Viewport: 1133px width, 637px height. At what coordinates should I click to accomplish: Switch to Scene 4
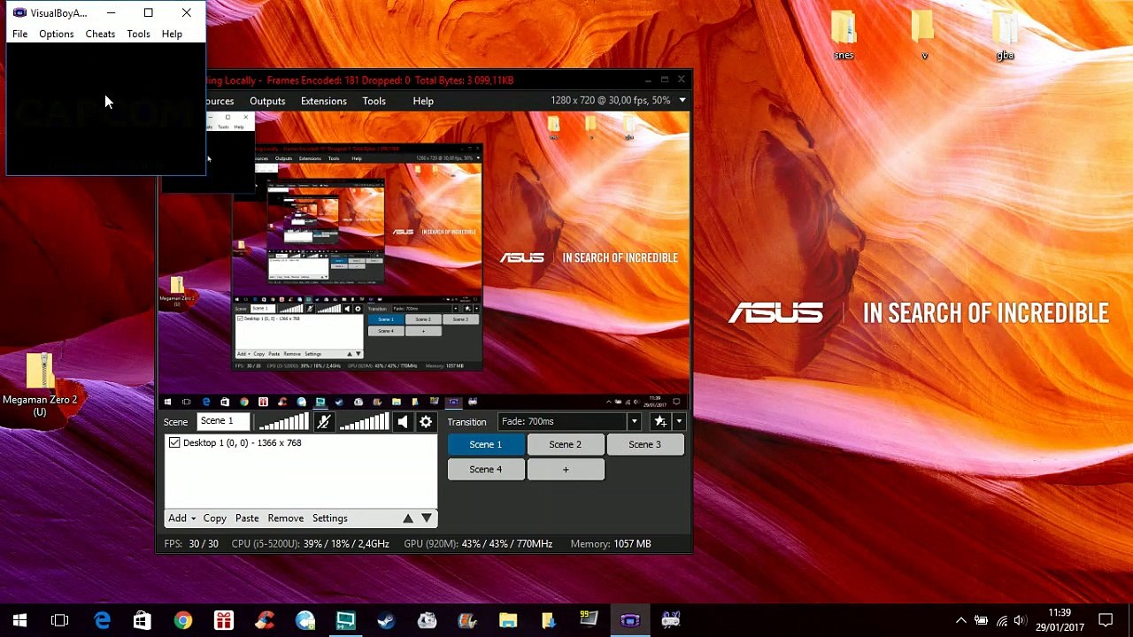tap(486, 469)
